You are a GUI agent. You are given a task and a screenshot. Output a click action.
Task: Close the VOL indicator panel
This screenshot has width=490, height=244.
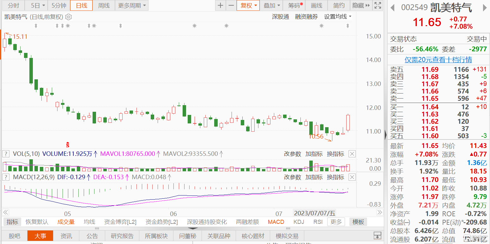pos(352,154)
